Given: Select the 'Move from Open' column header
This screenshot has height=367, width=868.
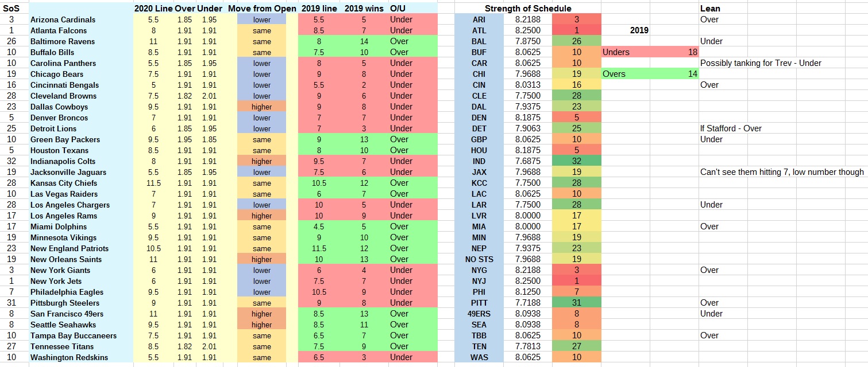Looking at the screenshot, I should click(262, 9).
